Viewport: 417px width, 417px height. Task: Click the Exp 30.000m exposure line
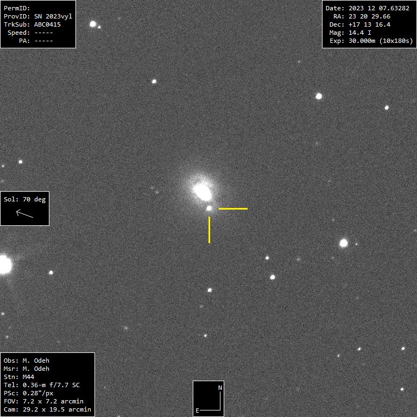pos(368,41)
